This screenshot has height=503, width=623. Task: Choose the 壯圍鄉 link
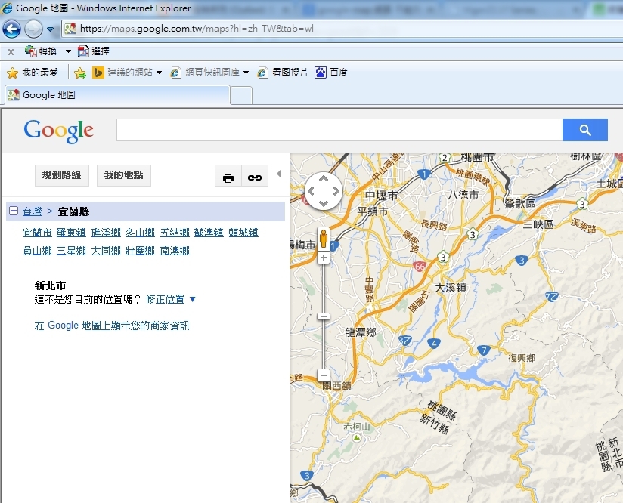pos(141,251)
